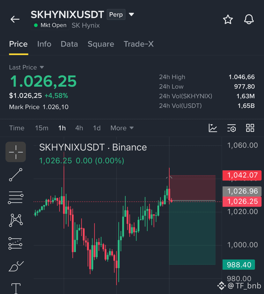Click the 24h Vol(USDT) value 1,65B
Image resolution: width=264 pixels, height=294 pixels.
coord(246,106)
